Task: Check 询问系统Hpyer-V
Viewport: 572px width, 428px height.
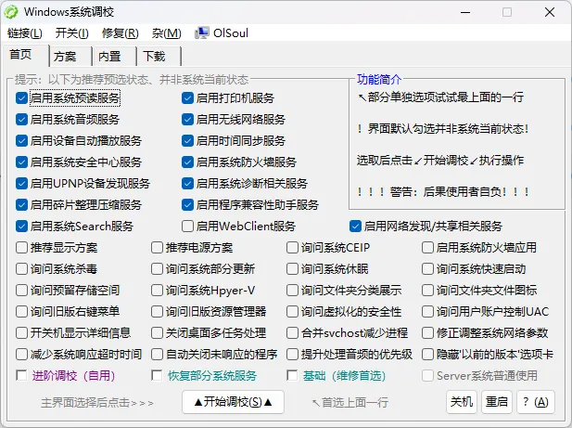Action: click(157, 291)
